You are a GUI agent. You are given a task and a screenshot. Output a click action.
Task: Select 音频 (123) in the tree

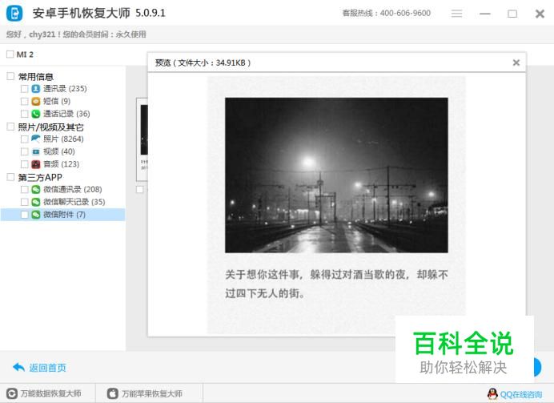61,164
